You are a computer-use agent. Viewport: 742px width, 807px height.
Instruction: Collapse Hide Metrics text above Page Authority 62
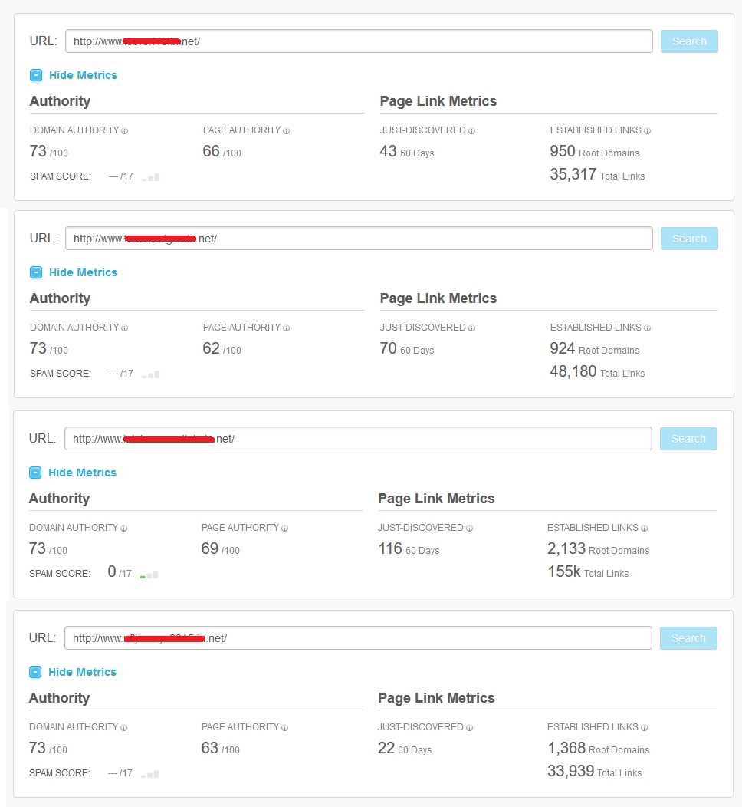pyautogui.click(x=83, y=272)
